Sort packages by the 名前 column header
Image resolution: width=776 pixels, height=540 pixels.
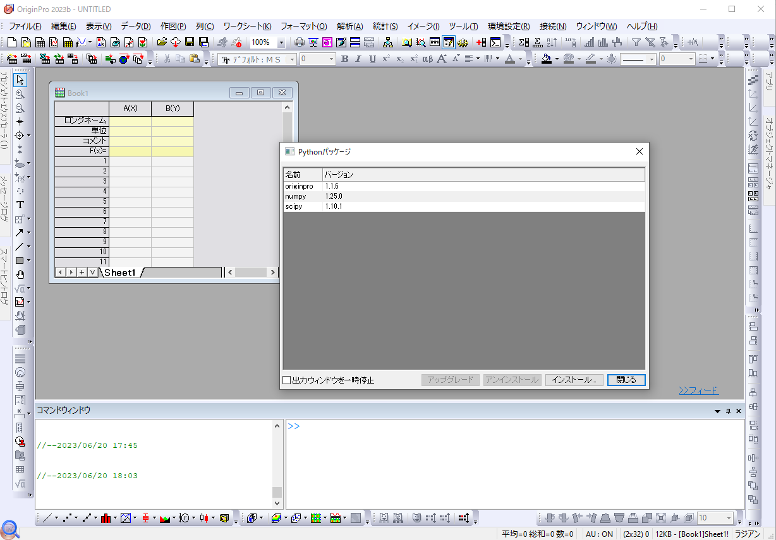(302, 175)
